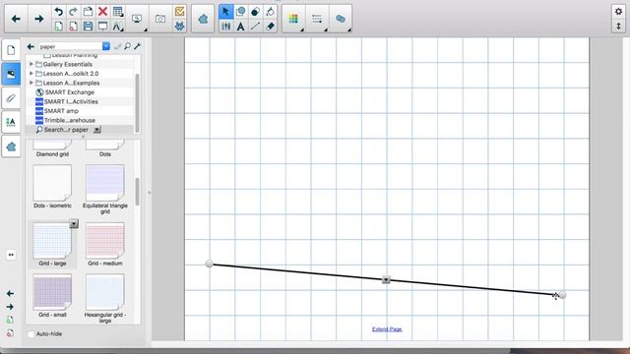
Task: Open gallery options wrench icon
Action: coord(137,46)
